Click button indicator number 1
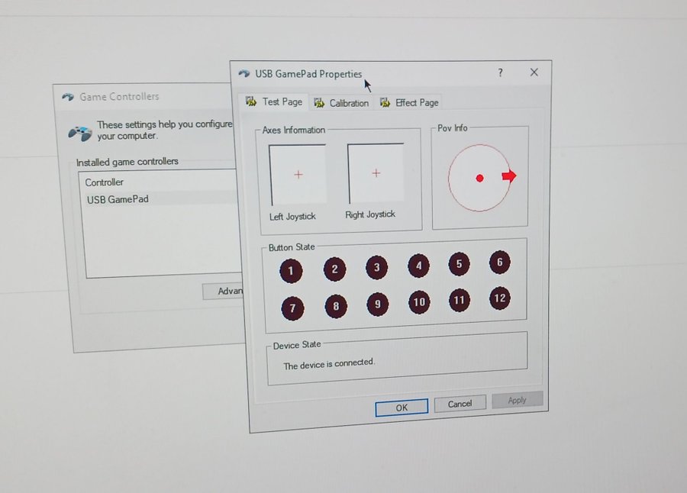Viewport: 687px width, 493px height. point(290,270)
